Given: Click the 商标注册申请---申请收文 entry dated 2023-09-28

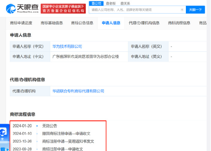Looking at the screenshot, I should point(63,149).
